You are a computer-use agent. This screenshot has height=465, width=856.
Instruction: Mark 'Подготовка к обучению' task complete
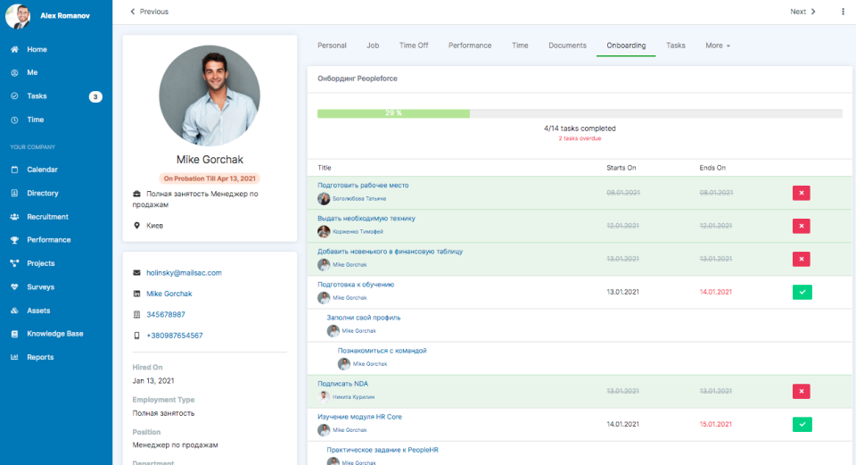tap(802, 292)
